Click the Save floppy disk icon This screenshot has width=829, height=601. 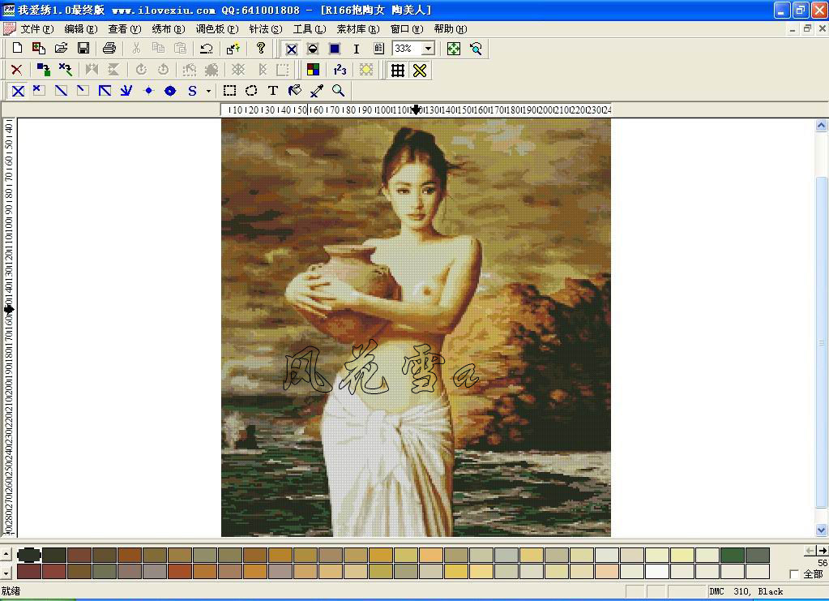click(x=83, y=49)
